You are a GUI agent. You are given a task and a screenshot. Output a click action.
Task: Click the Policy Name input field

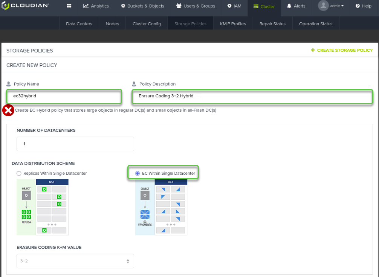click(64, 96)
